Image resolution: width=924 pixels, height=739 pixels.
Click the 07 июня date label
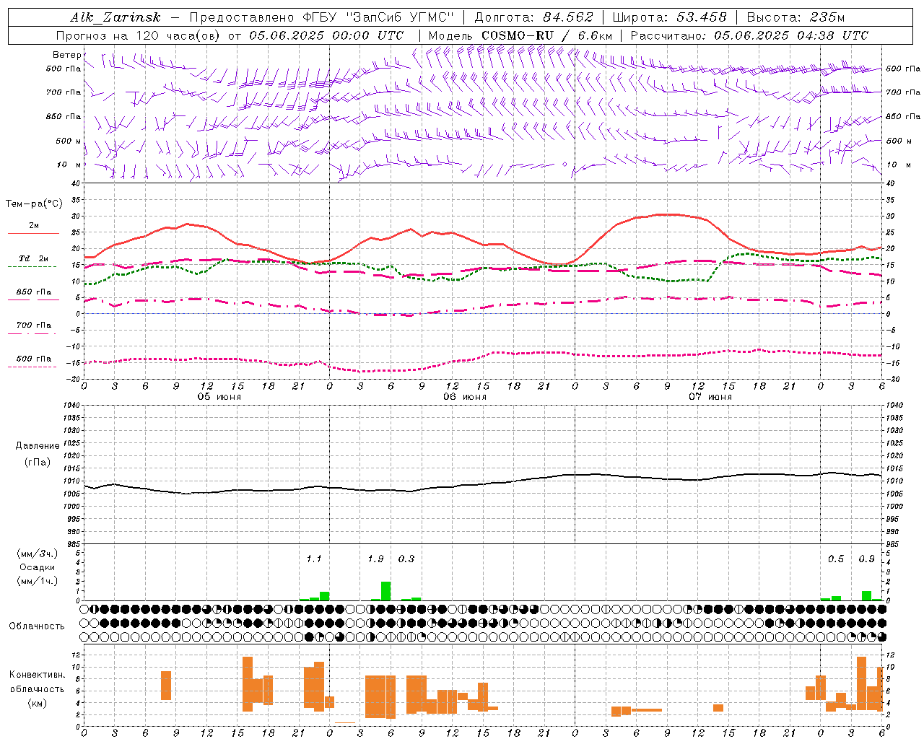click(710, 397)
